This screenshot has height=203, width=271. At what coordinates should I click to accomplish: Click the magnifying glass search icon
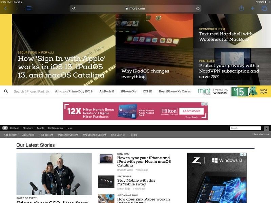click(x=6, y=91)
